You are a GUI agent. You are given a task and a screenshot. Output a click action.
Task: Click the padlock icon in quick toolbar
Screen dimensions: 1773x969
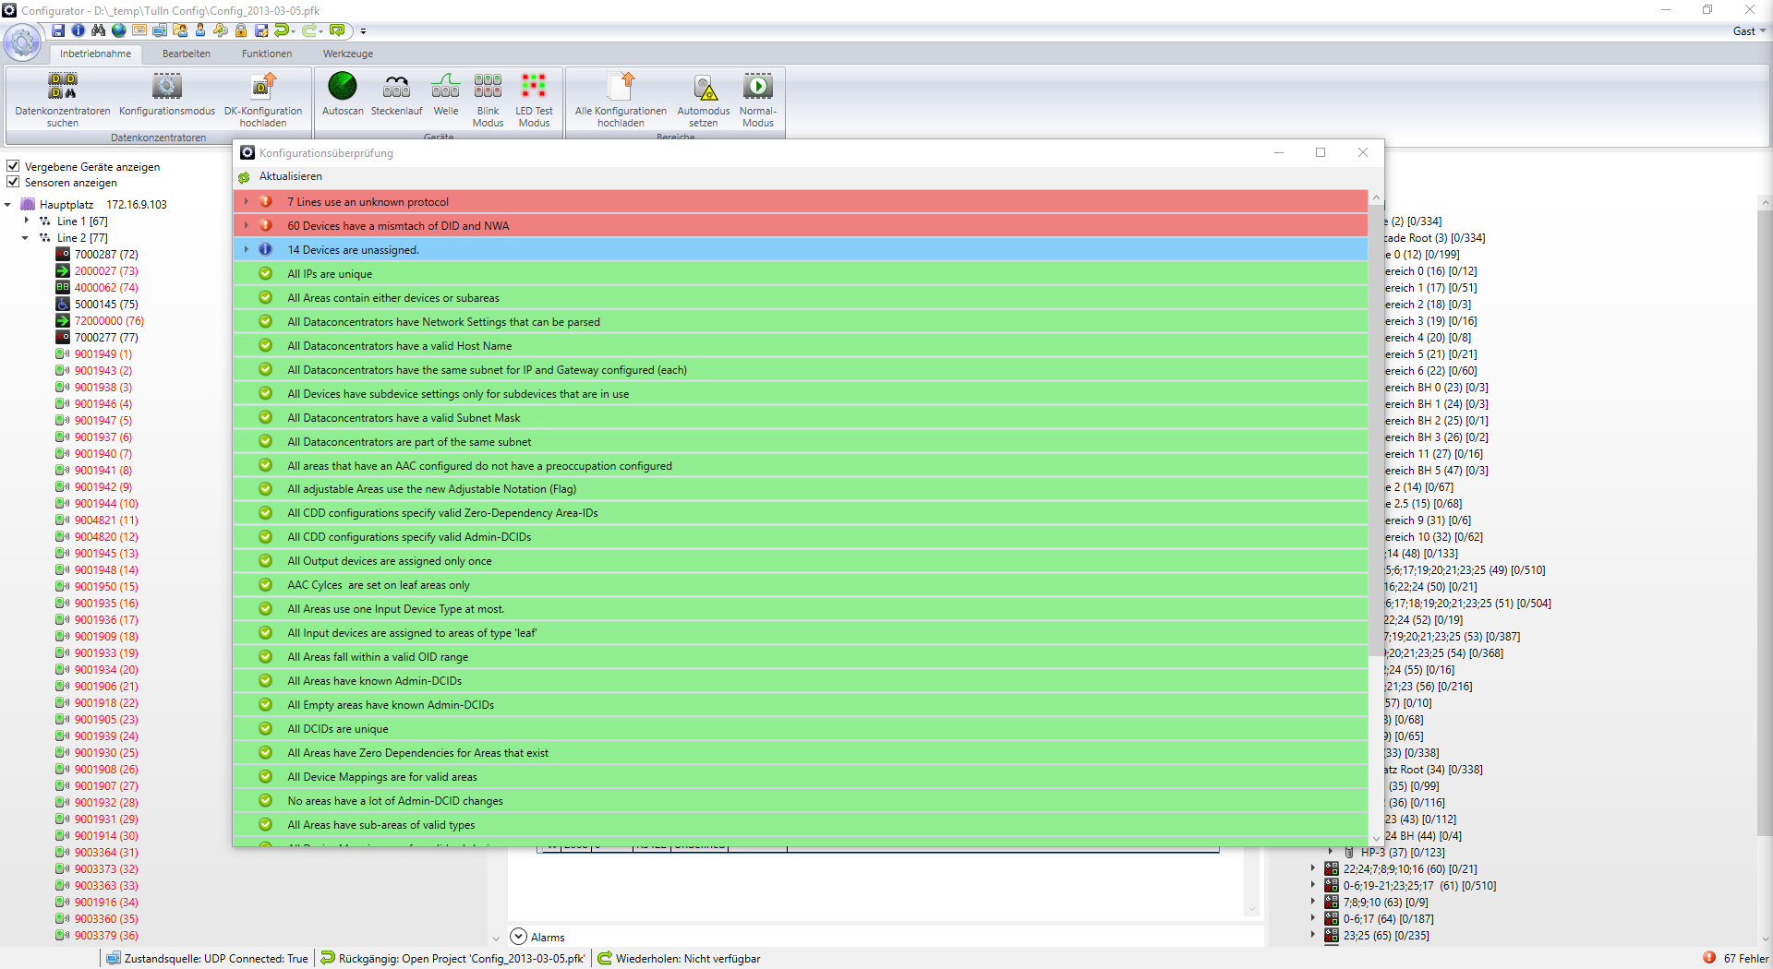(x=241, y=30)
